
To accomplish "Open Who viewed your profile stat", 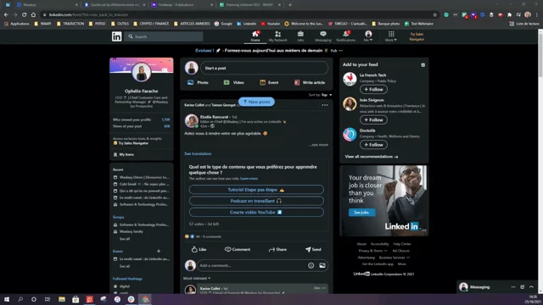I will tap(142, 119).
